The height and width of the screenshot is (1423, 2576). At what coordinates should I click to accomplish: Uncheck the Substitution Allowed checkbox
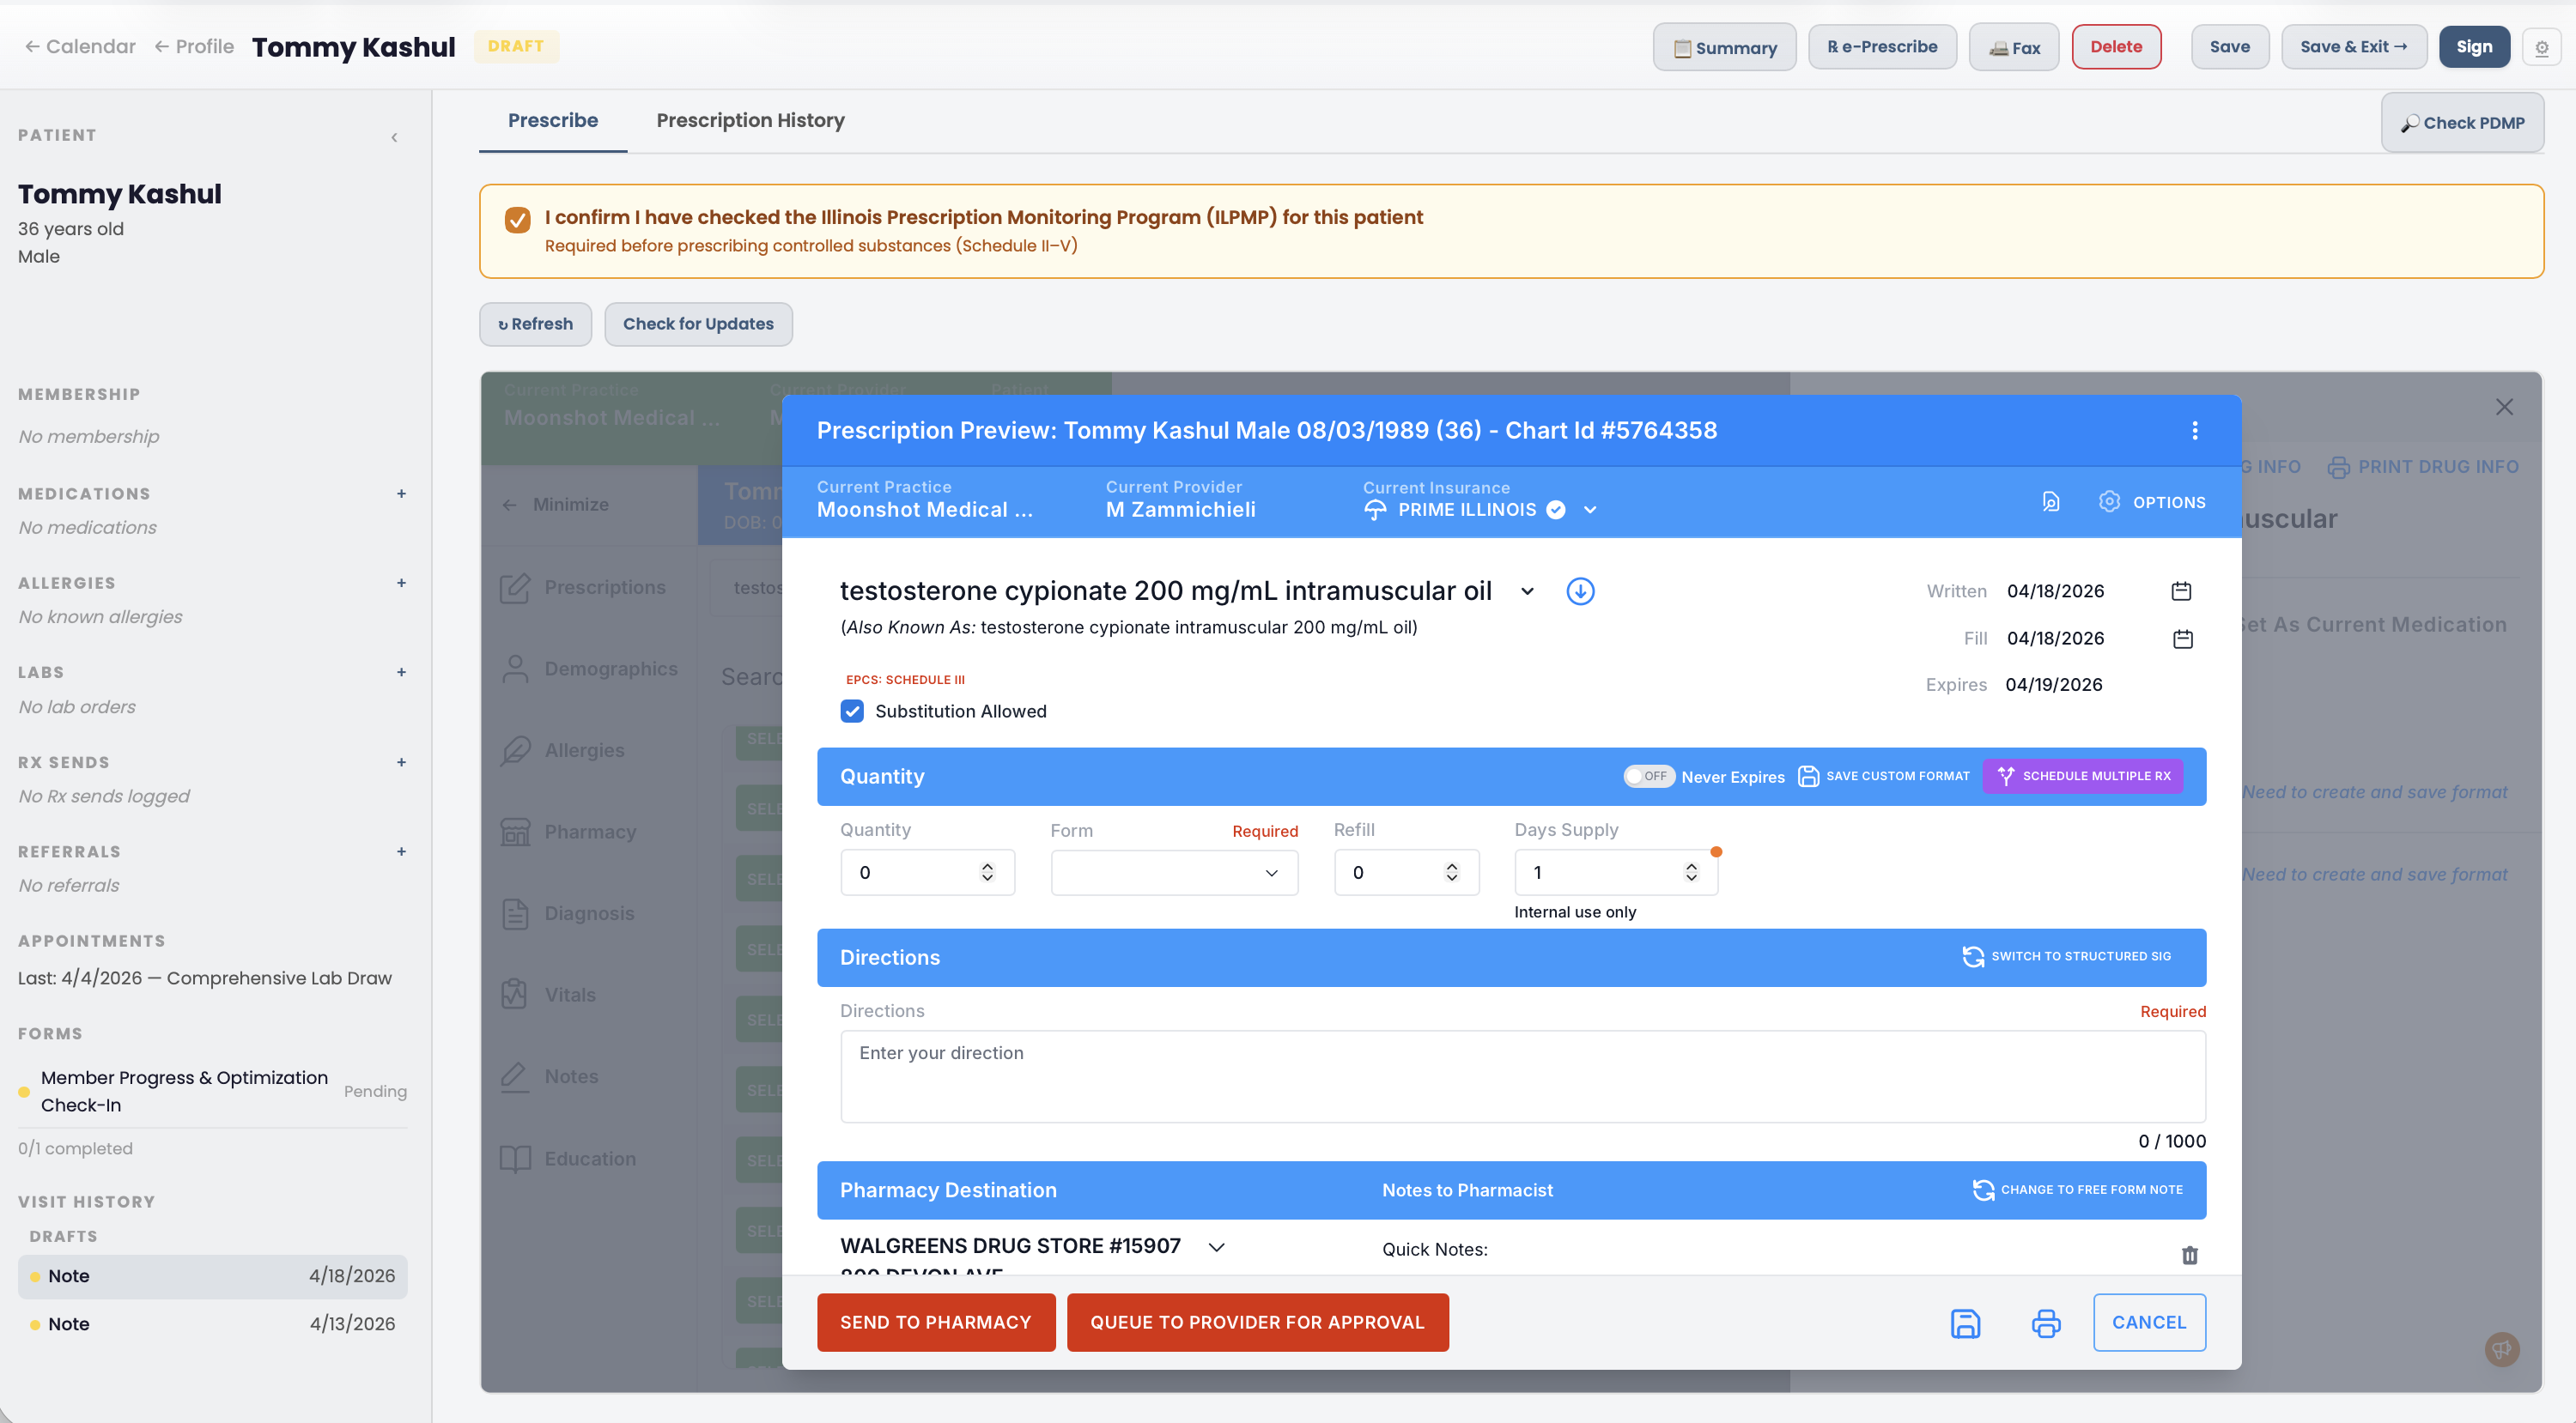(x=853, y=711)
